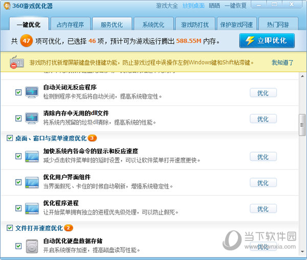Image resolution: width=307 pixels, height=260 pixels.
Task: Click the scrollbar down arrow
Action: click(302, 252)
